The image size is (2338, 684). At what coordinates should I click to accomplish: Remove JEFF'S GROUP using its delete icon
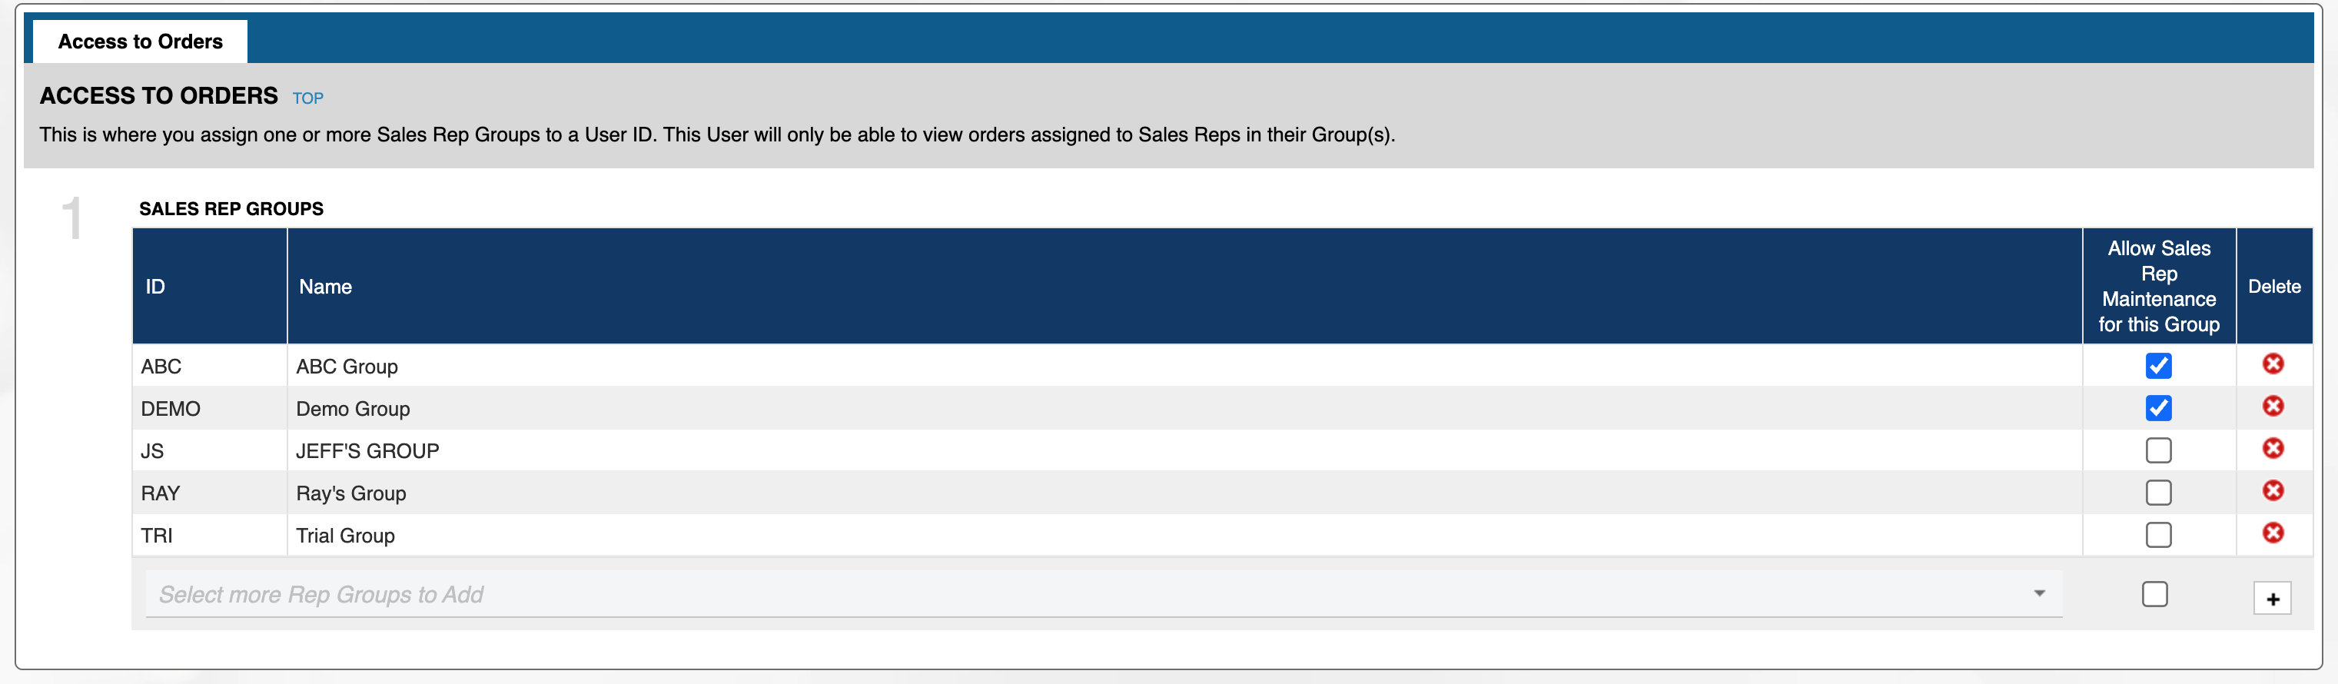2273,448
